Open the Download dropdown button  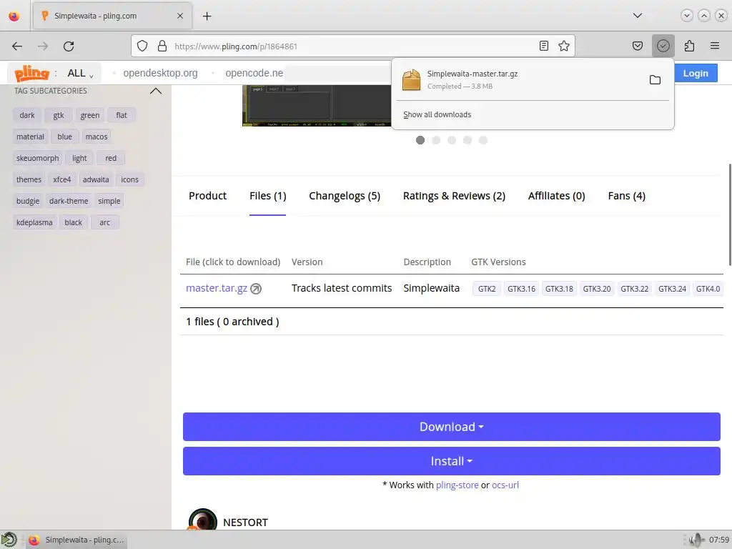[x=452, y=427]
